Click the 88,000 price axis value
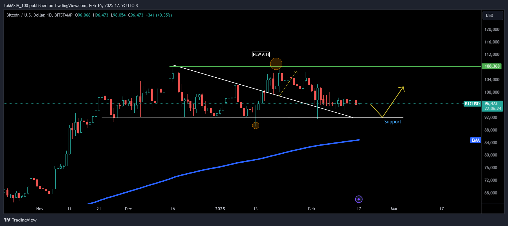This screenshot has height=226, width=508. [x=491, y=130]
